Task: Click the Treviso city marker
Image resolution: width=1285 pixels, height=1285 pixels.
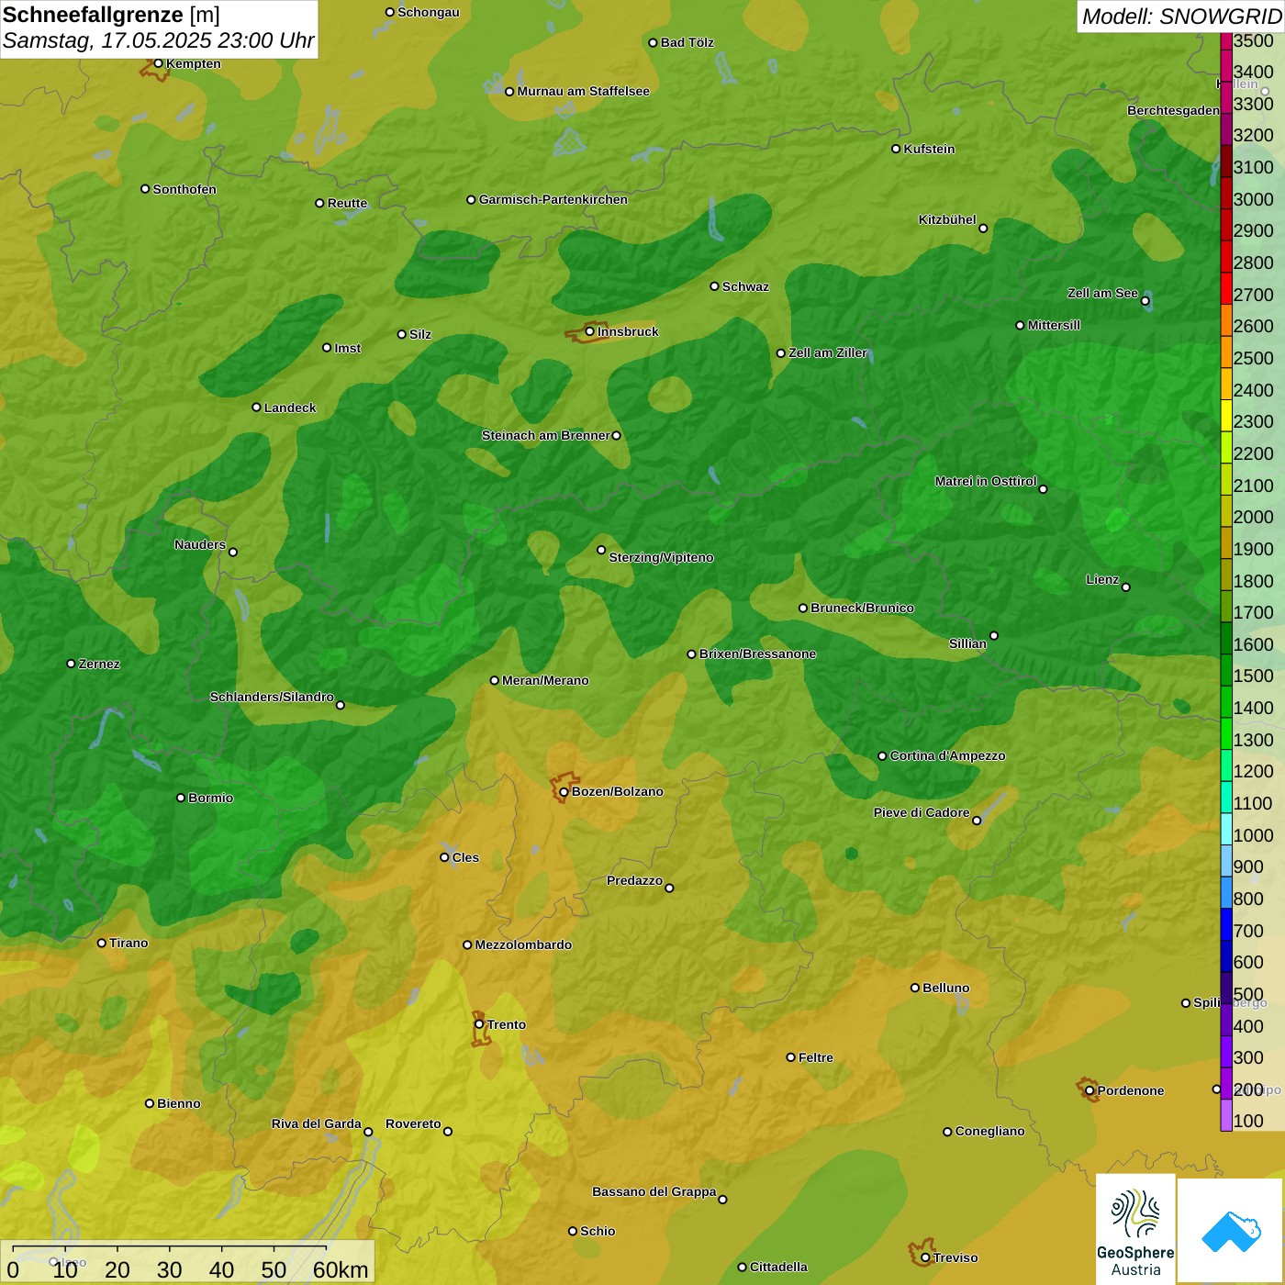Action: pos(925,1257)
